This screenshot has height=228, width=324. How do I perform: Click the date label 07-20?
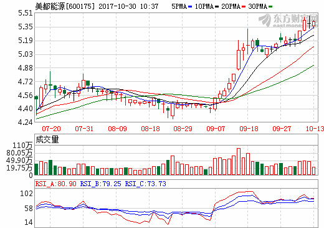tap(51, 129)
